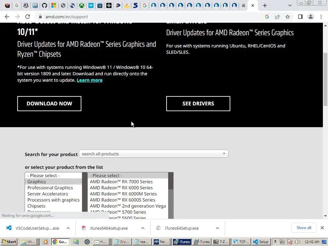
Task: Select Graphics in product category list
Action: coord(53,182)
